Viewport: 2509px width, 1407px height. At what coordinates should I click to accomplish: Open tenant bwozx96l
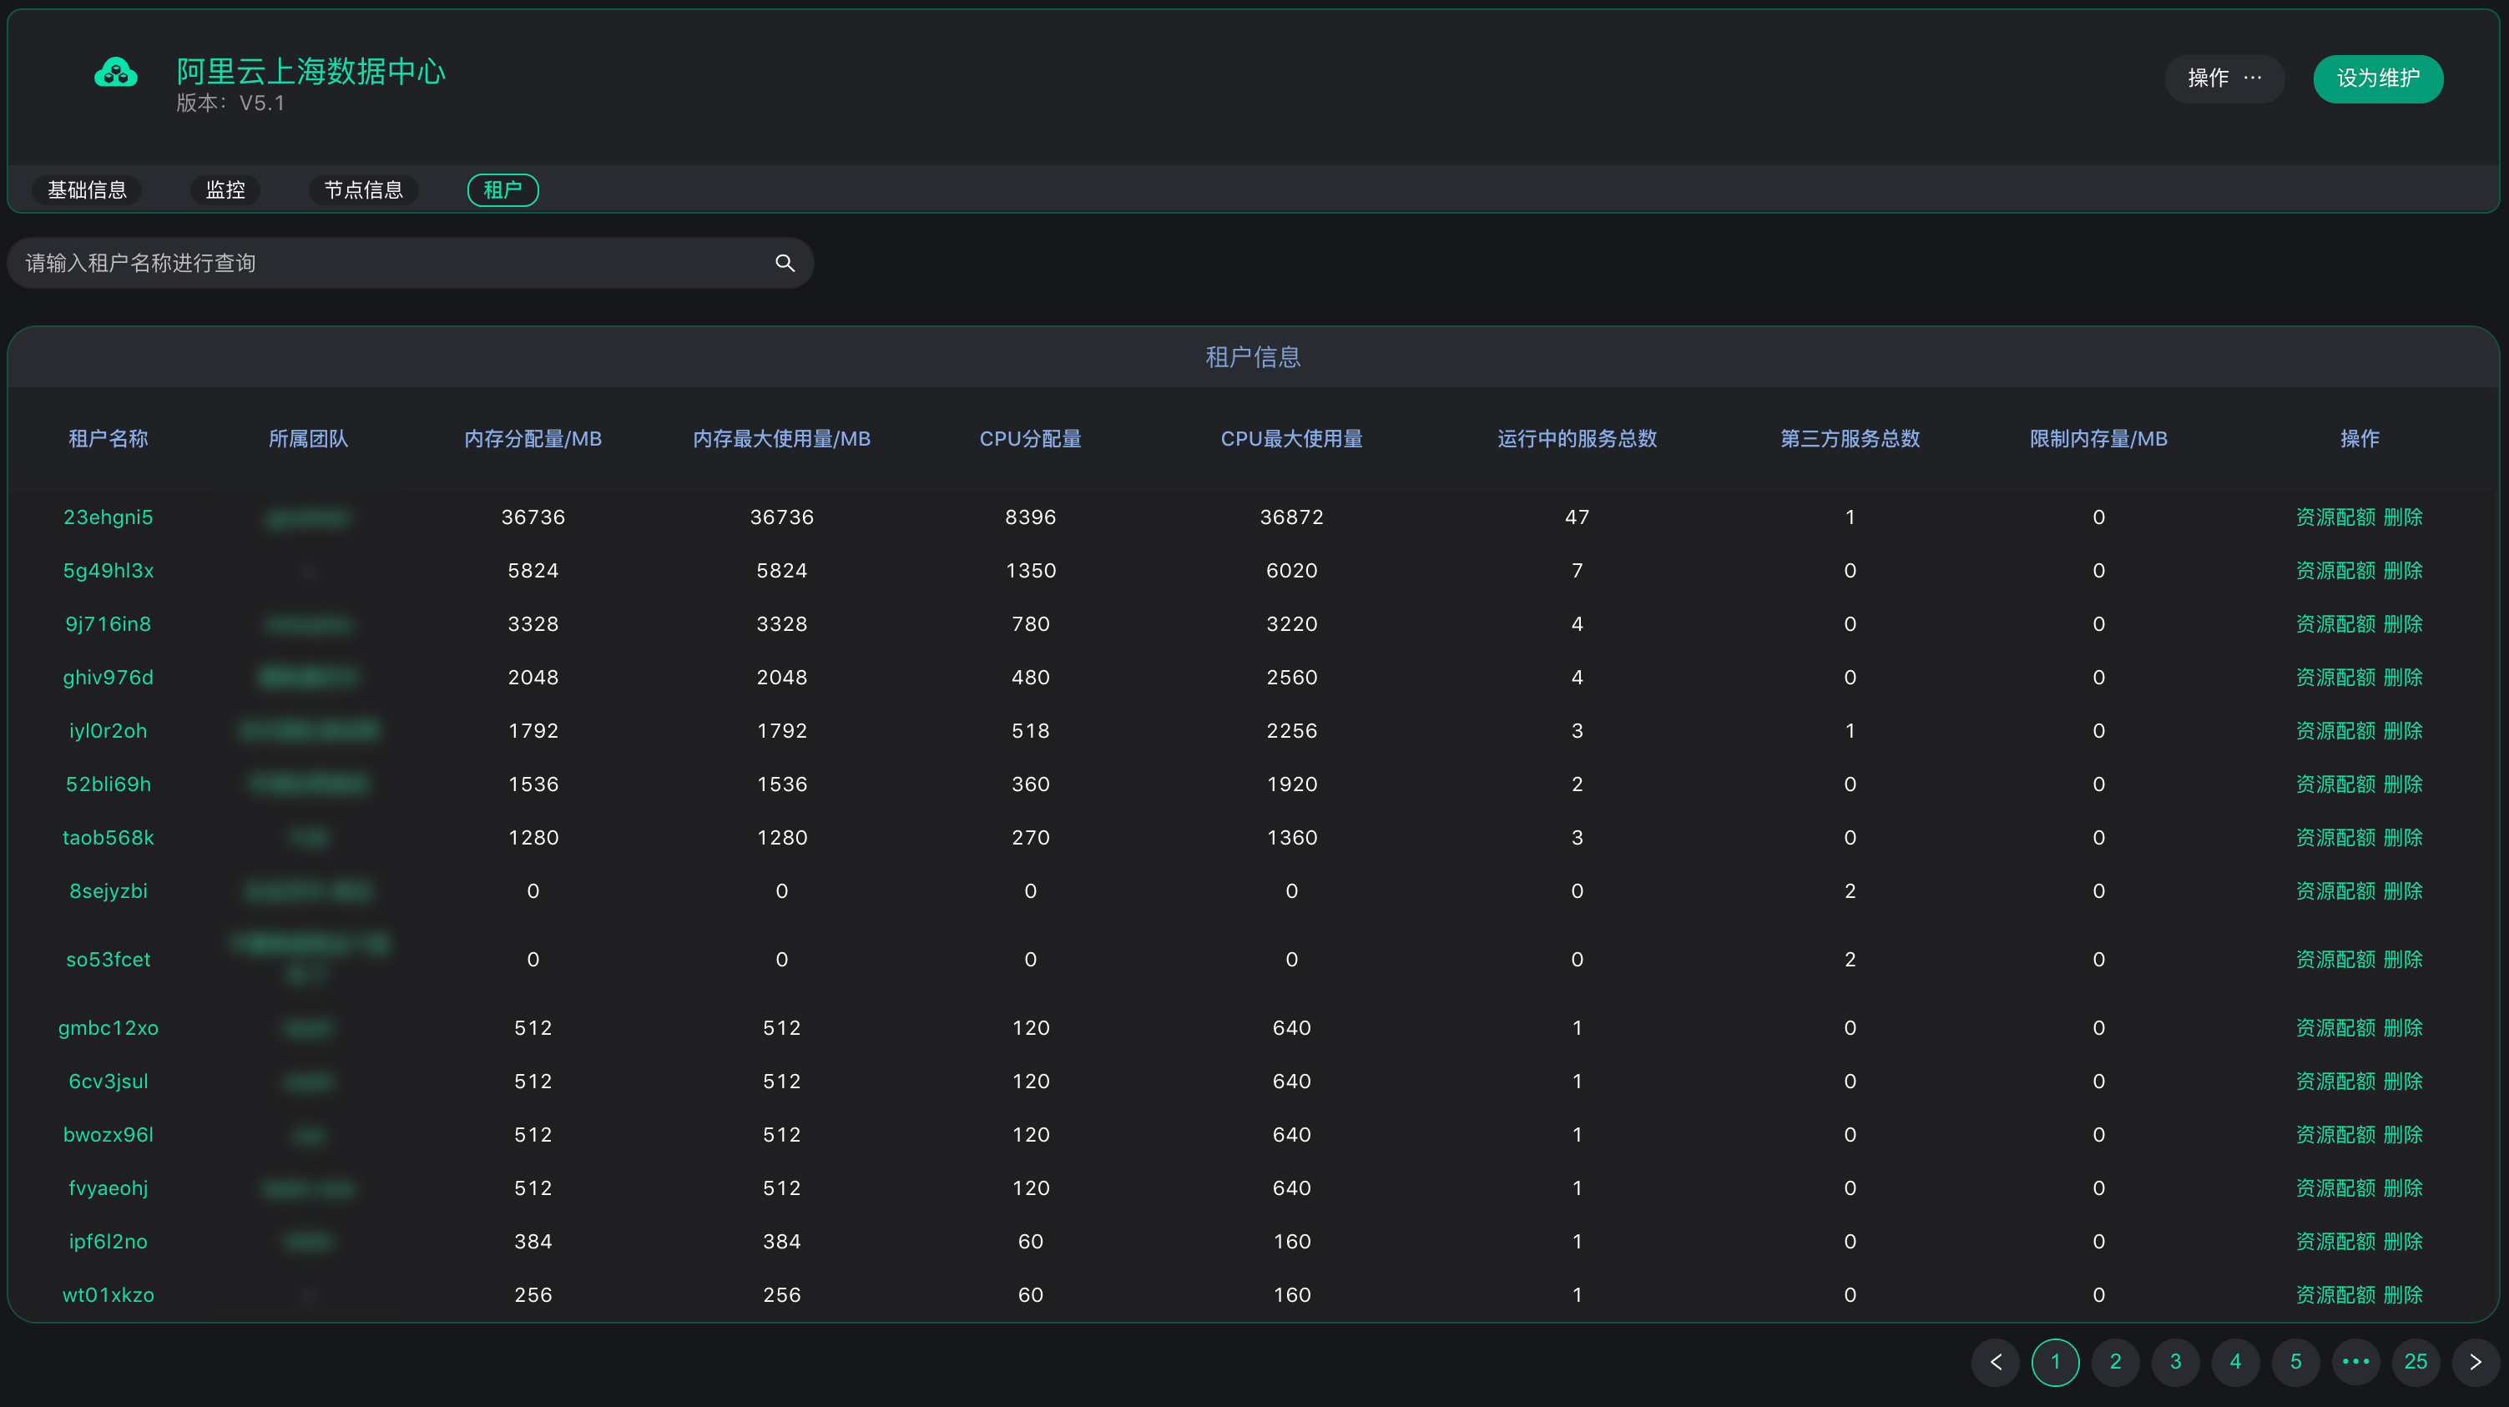(109, 1135)
